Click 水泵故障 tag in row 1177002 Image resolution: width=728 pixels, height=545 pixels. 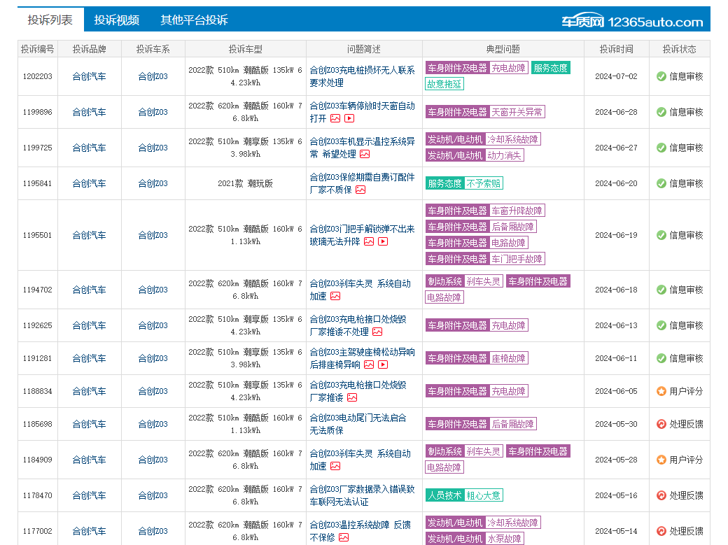pos(504,539)
